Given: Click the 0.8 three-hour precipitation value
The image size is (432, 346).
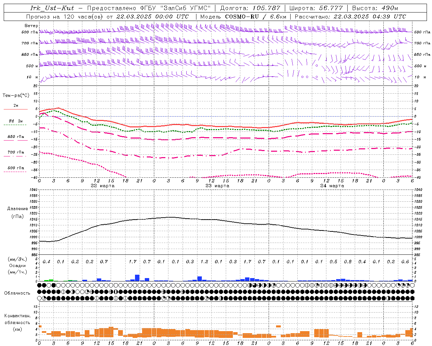Looking at the screenshot, I should tap(348, 262).
